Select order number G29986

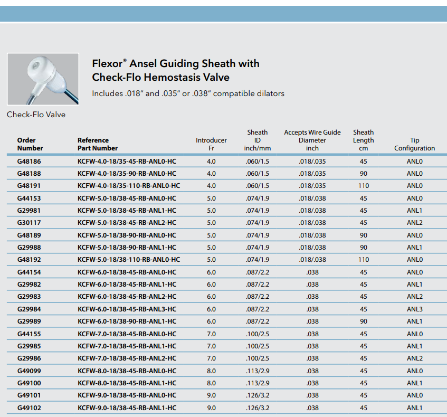click(x=29, y=358)
